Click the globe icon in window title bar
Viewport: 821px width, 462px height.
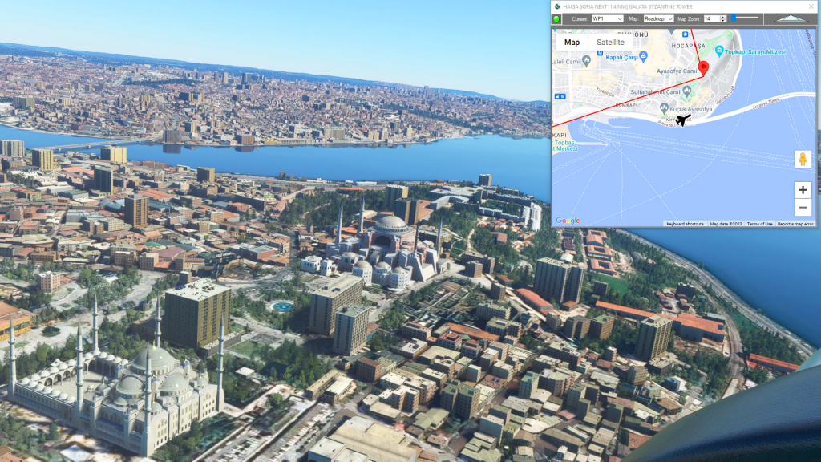(x=558, y=6)
